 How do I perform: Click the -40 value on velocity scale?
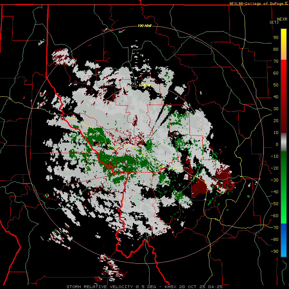(275, 192)
